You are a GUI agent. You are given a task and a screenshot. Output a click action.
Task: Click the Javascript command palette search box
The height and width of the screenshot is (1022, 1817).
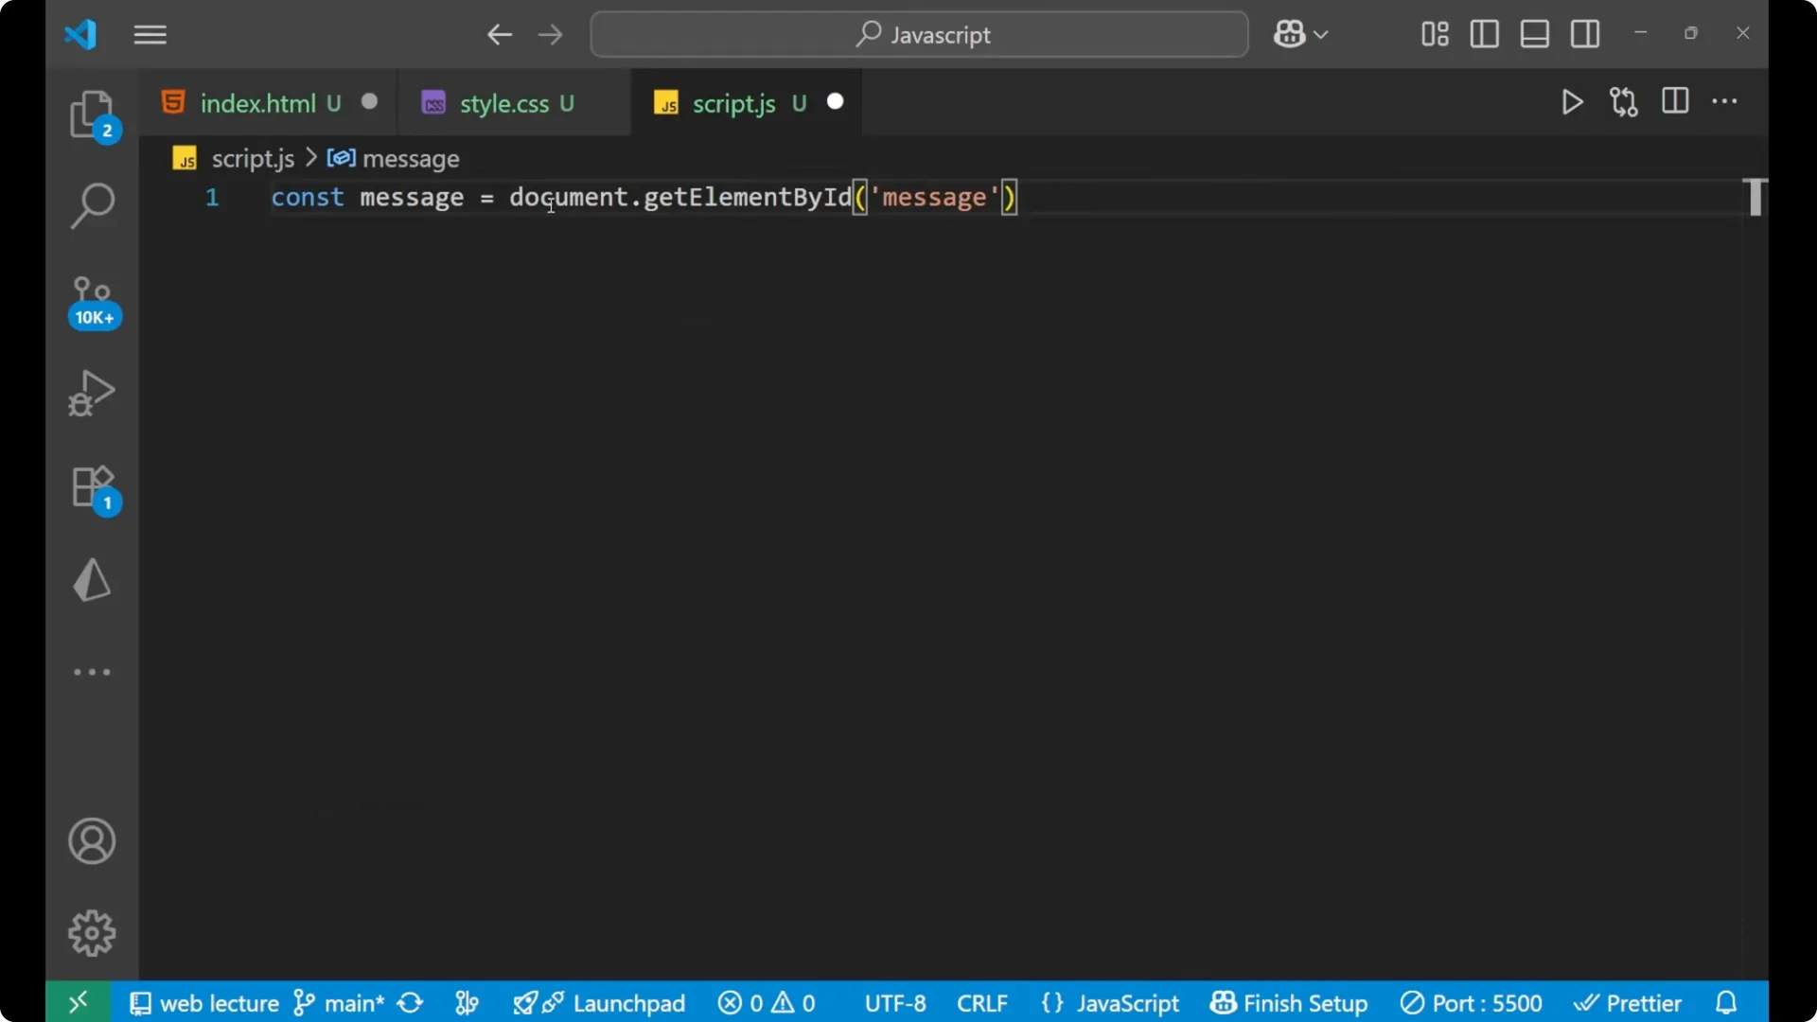click(x=918, y=34)
